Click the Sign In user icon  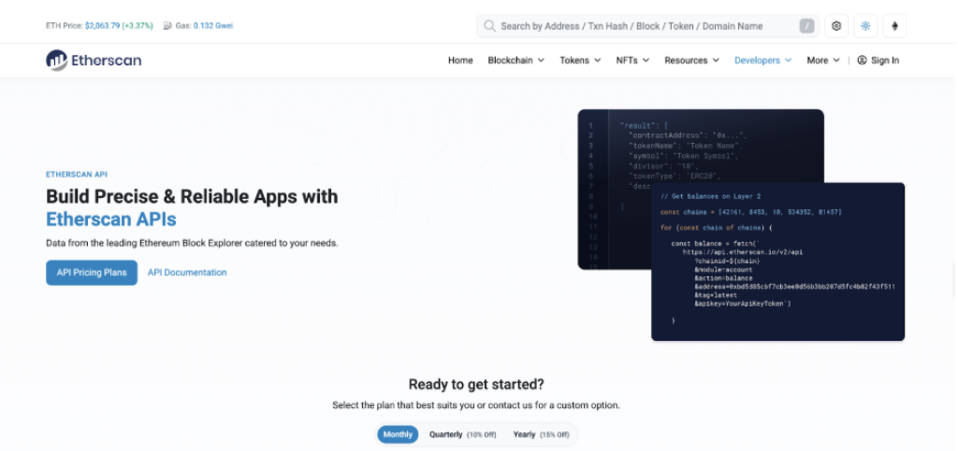862,61
